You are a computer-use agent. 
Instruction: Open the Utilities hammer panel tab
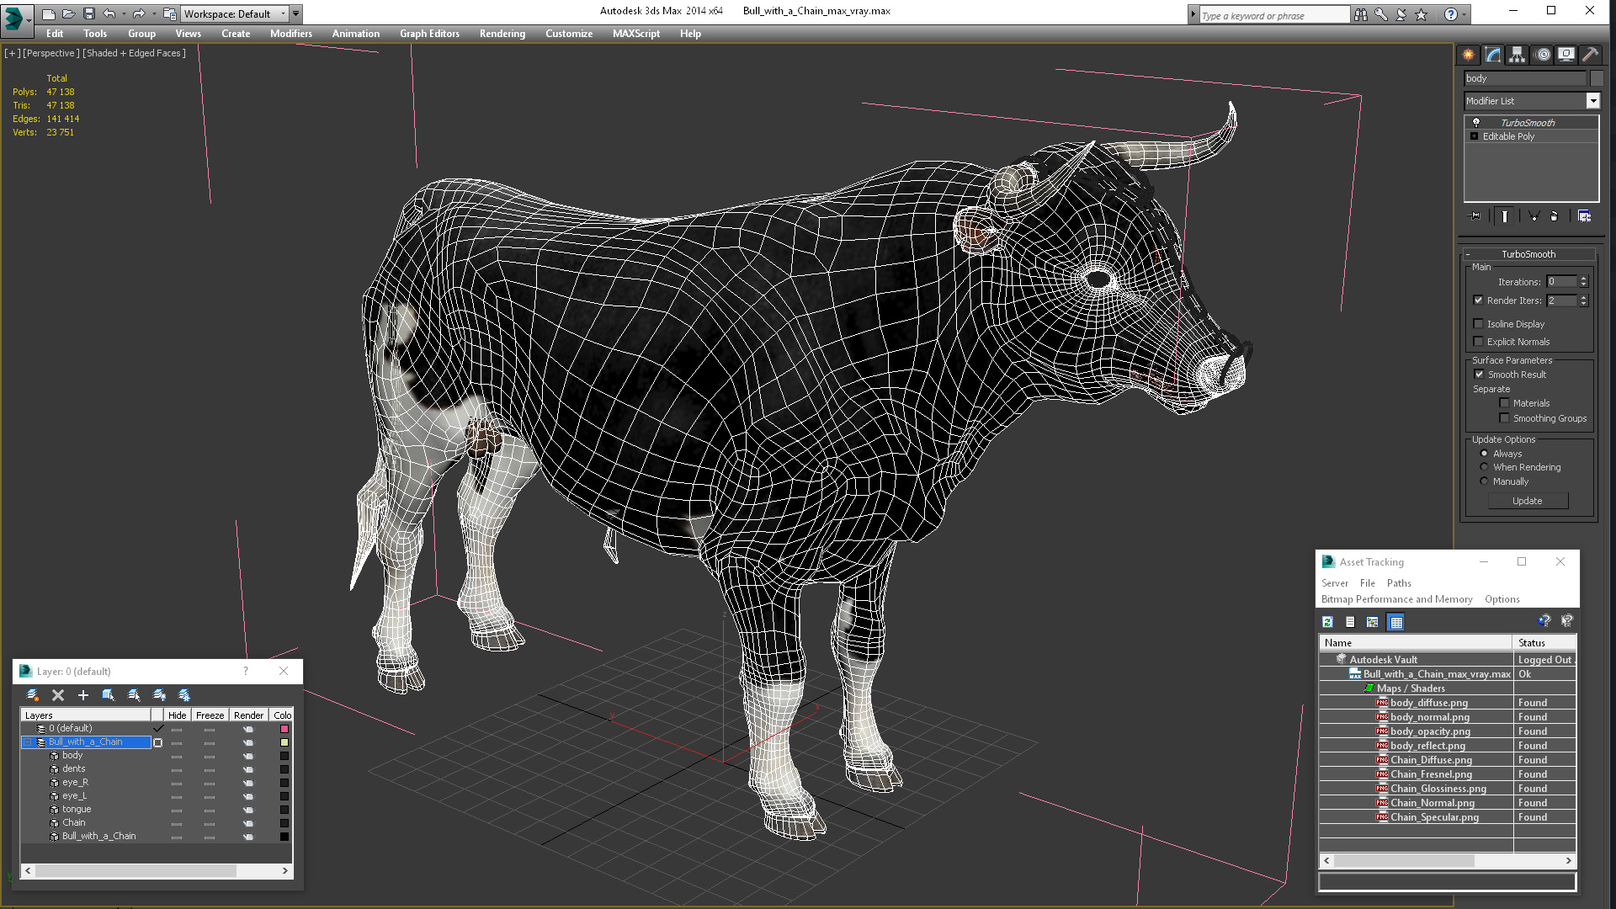point(1590,55)
